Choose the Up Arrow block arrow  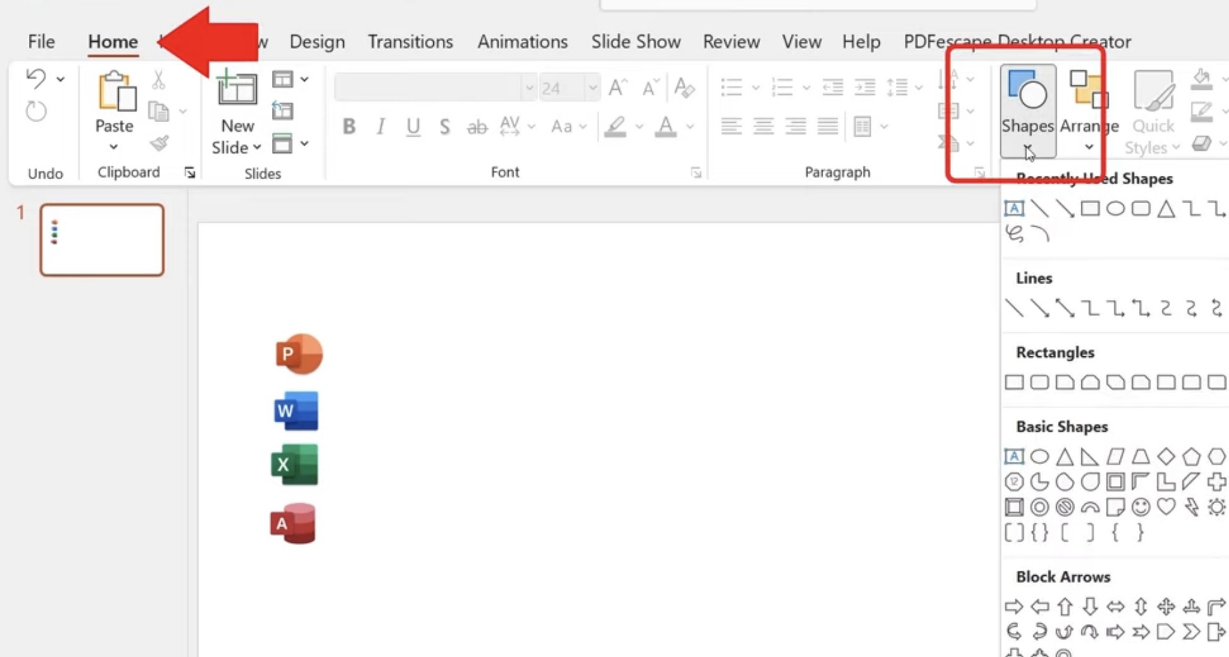[1065, 606]
